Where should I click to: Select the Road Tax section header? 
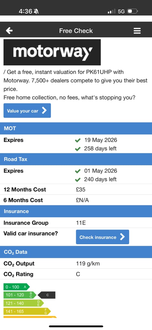76,159
